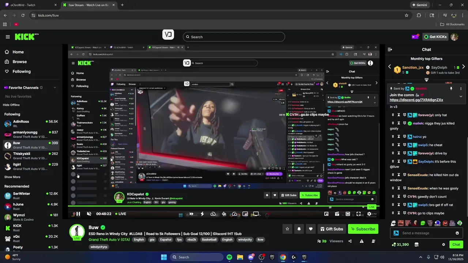Unpin the pinned chat message with pin icon
This screenshot has width=468, height=263.
[x=451, y=89]
